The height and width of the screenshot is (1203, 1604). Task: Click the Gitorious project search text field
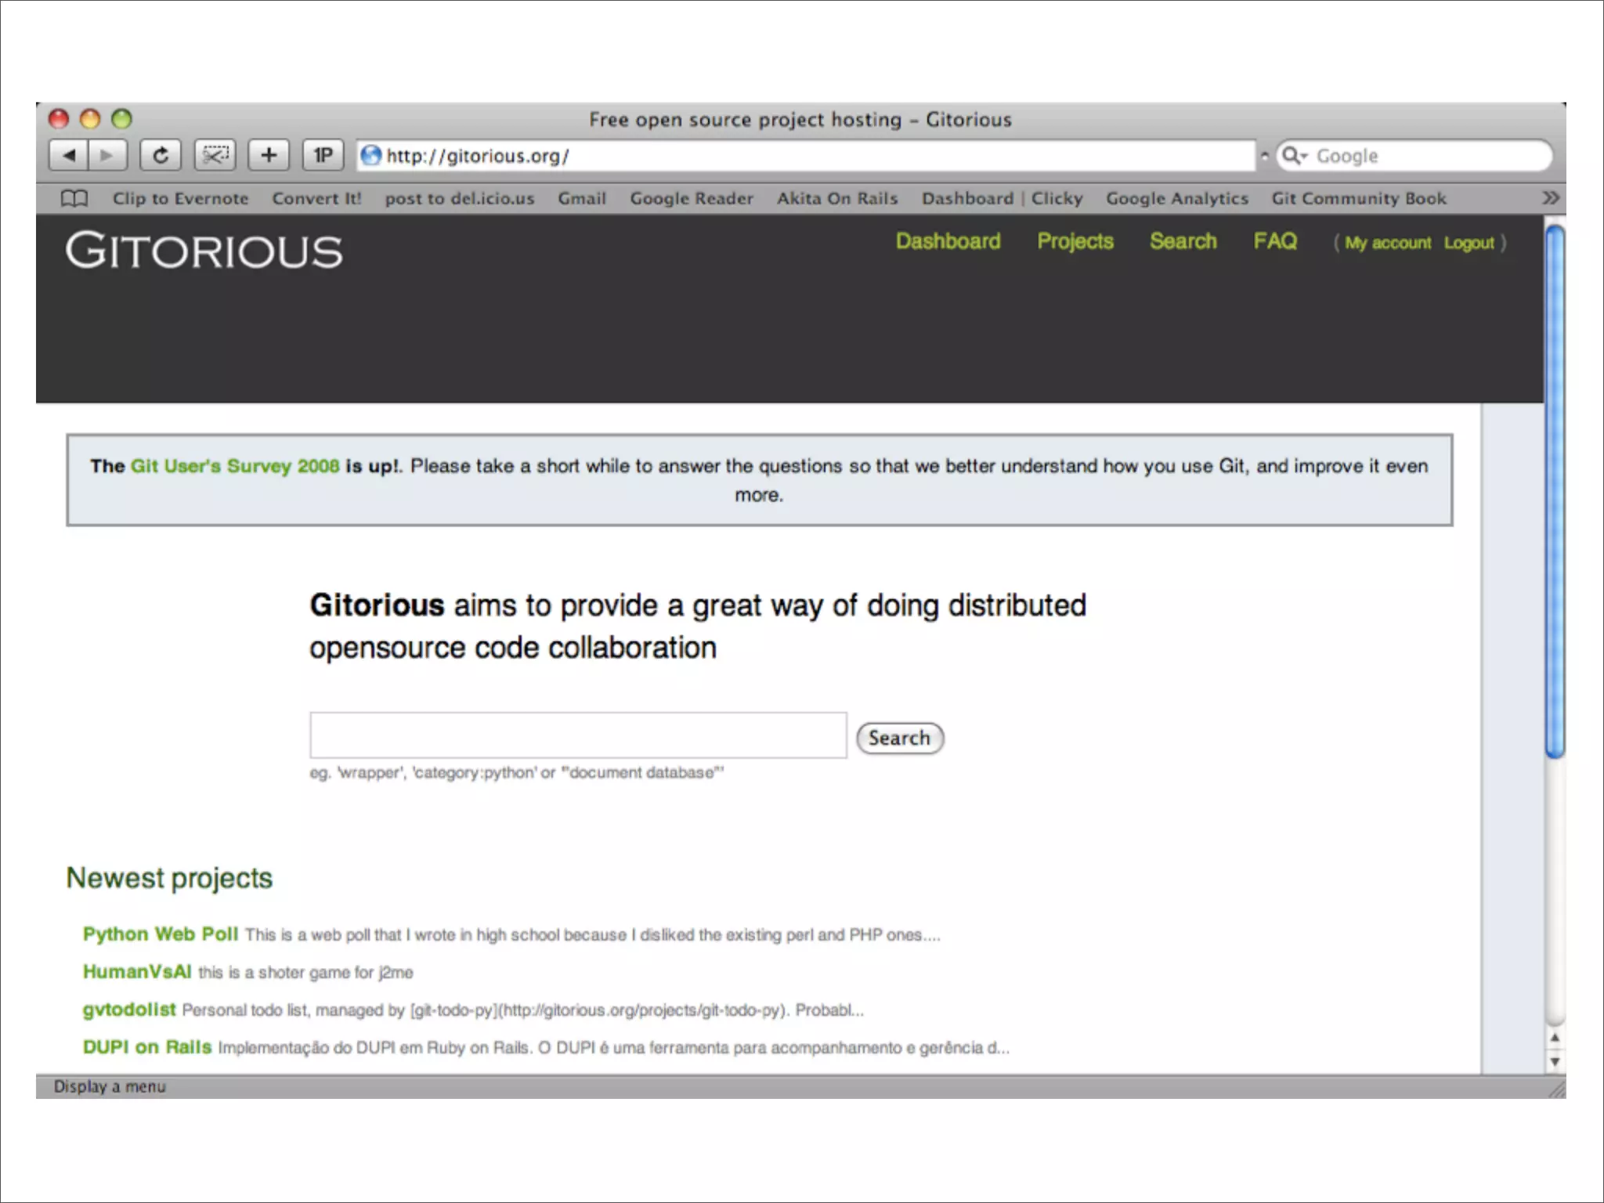point(578,735)
